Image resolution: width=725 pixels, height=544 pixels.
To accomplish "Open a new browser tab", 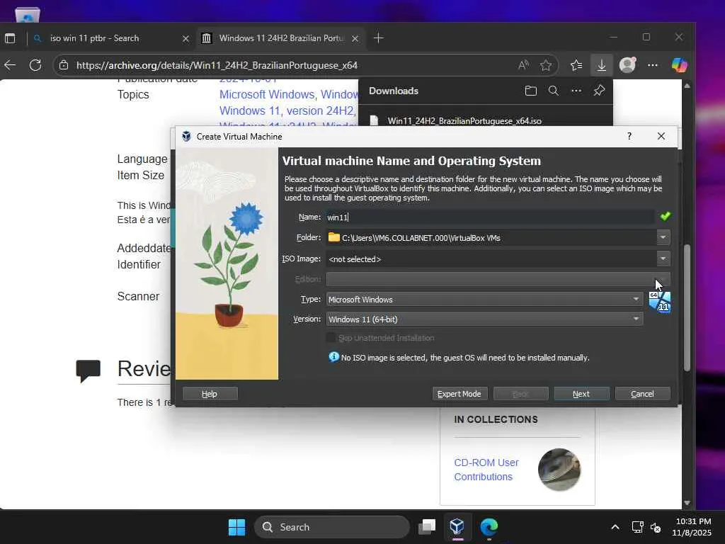I will click(x=378, y=38).
